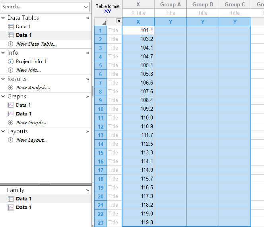The height and width of the screenshot is (227, 264).
Task: Click the row 5 Title cell
Action: click(115, 65)
